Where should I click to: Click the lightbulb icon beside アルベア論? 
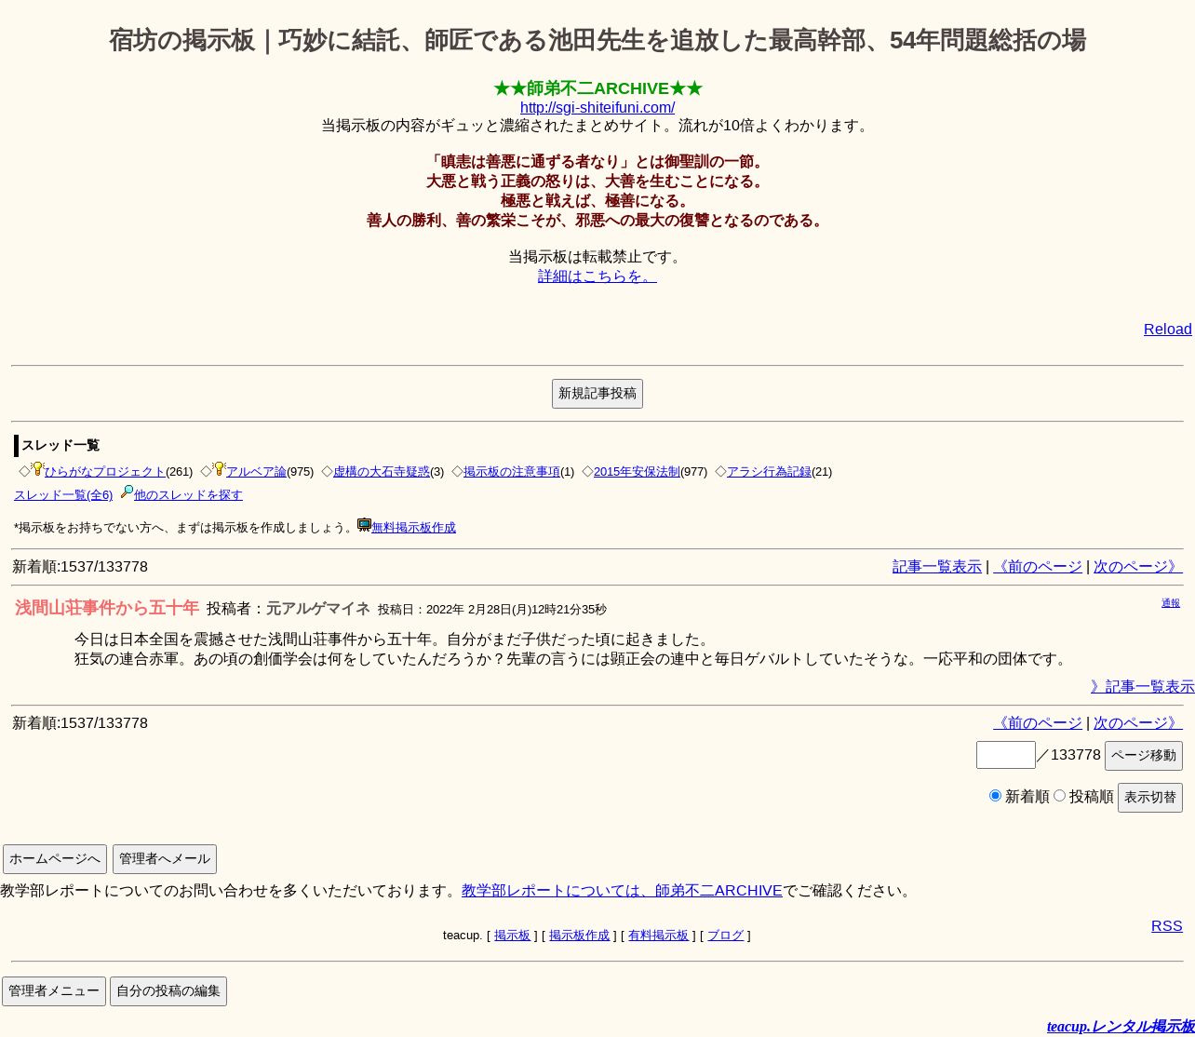coord(219,469)
